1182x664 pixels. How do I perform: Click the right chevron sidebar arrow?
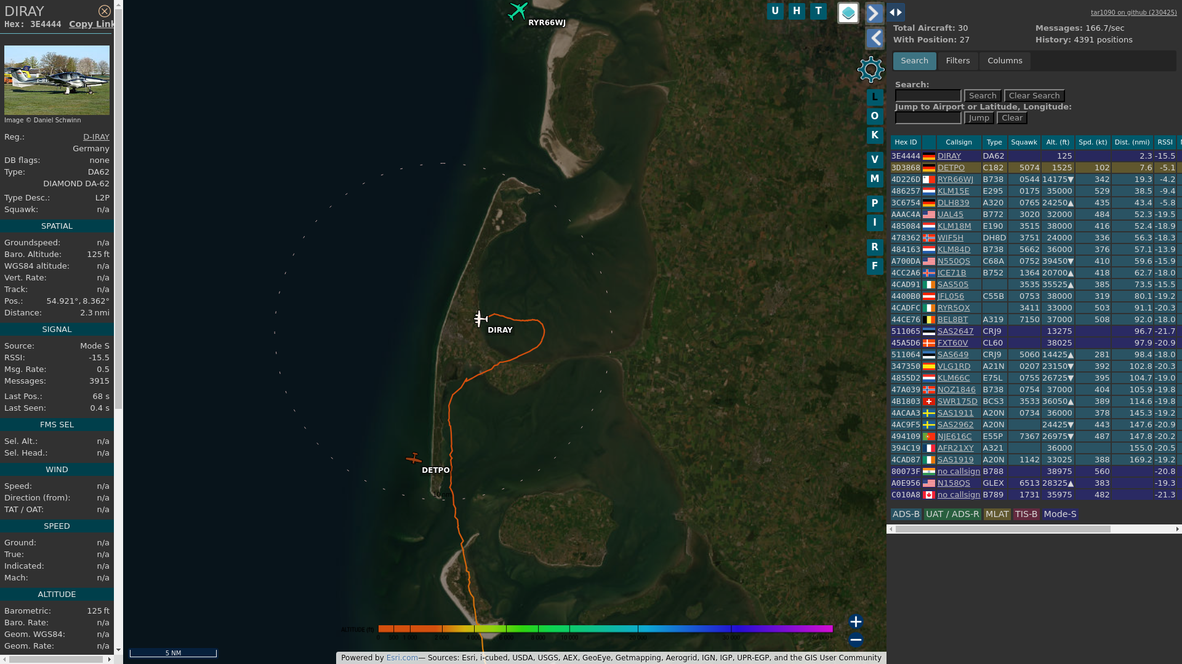tap(875, 13)
